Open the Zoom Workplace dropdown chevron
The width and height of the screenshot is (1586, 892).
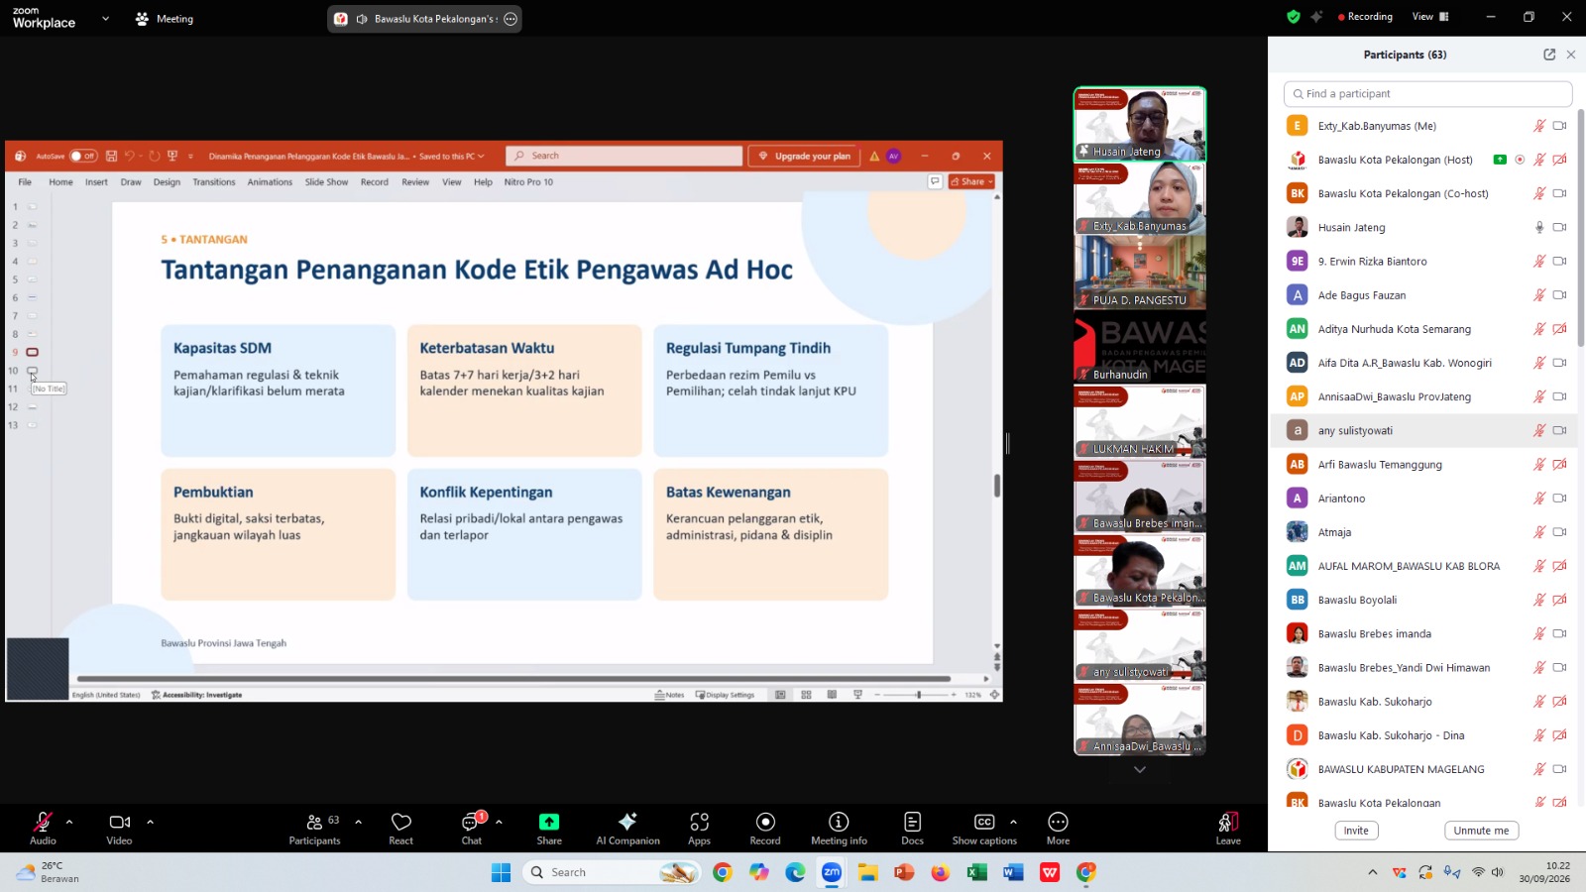click(x=105, y=18)
